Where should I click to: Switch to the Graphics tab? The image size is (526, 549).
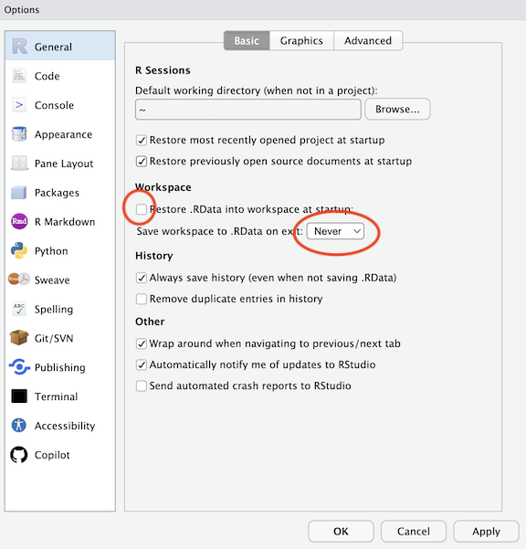click(x=301, y=40)
